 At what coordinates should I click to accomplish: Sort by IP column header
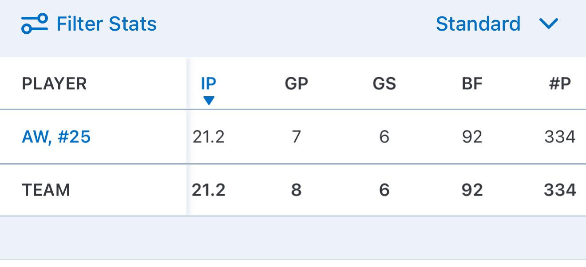click(x=208, y=83)
